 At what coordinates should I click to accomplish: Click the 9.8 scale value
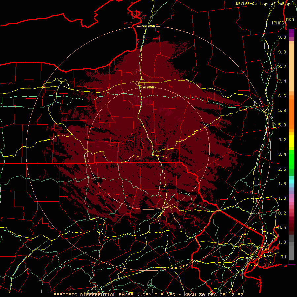pos(282,37)
